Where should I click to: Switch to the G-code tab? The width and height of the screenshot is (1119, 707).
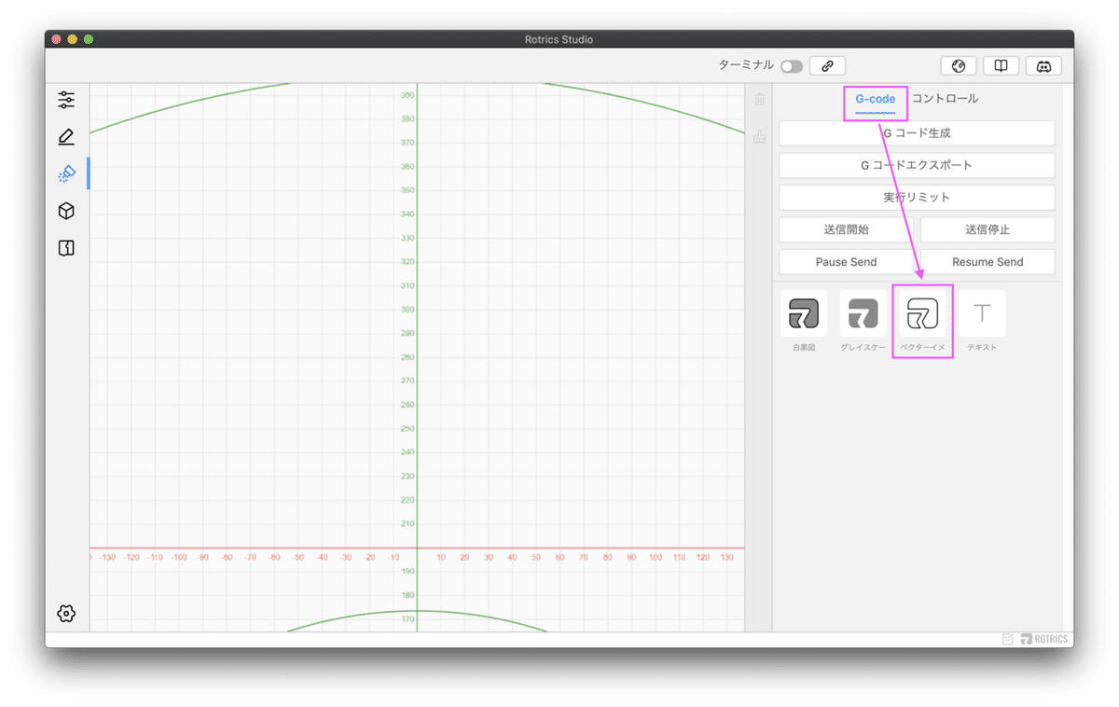(x=876, y=99)
